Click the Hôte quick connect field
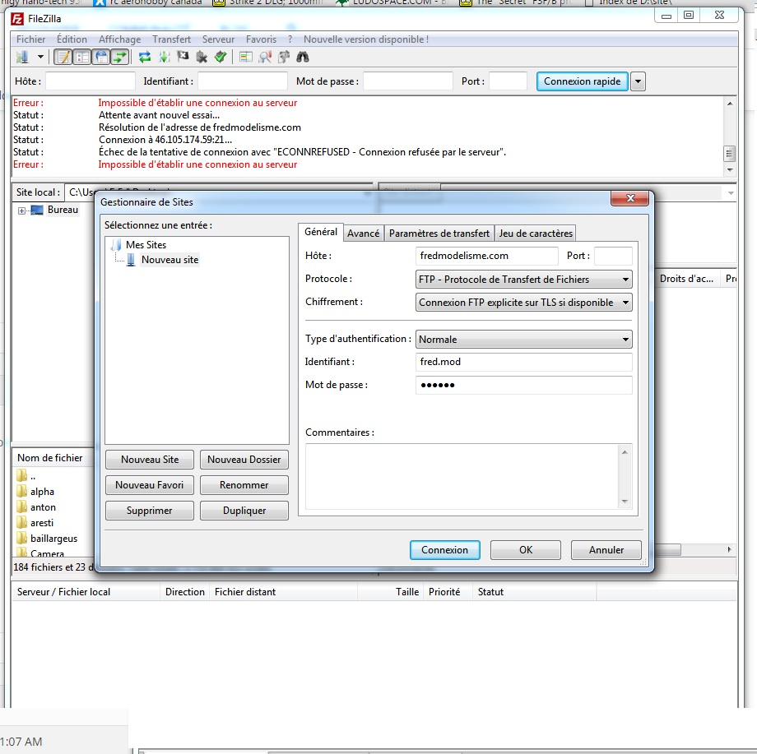 (x=91, y=81)
